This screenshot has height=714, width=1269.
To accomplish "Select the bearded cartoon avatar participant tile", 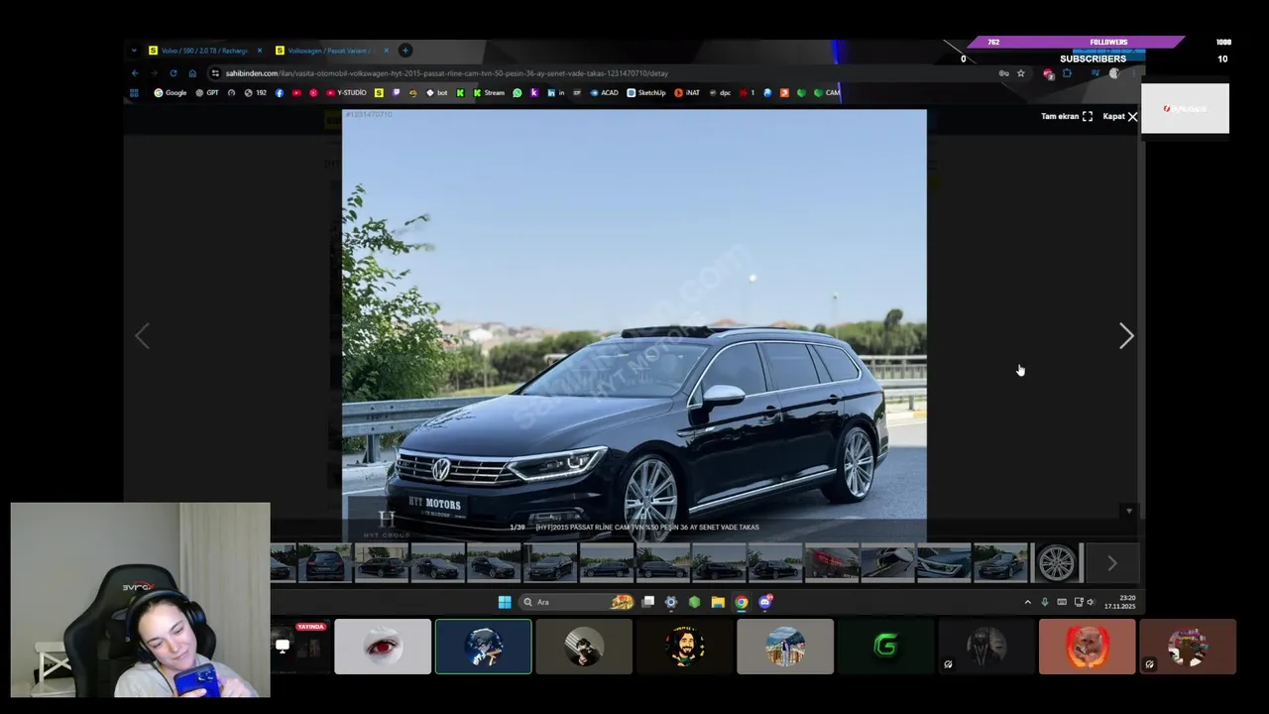I will coord(685,647).
